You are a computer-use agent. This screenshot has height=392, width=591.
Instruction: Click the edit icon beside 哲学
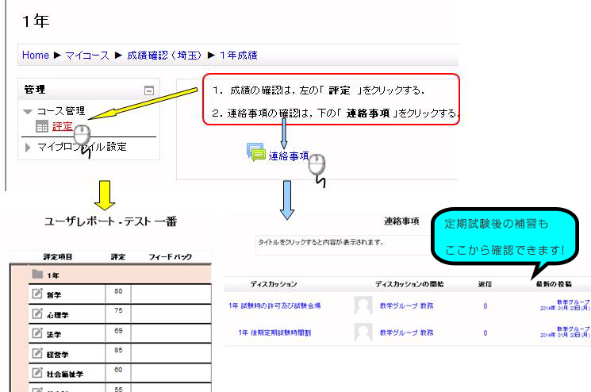pos(36,294)
